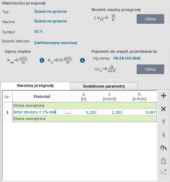Image resolution: width=170 pixels, height=182 pixels.
Task: Click the layer settings arrows icon
Action: click(x=163, y=172)
